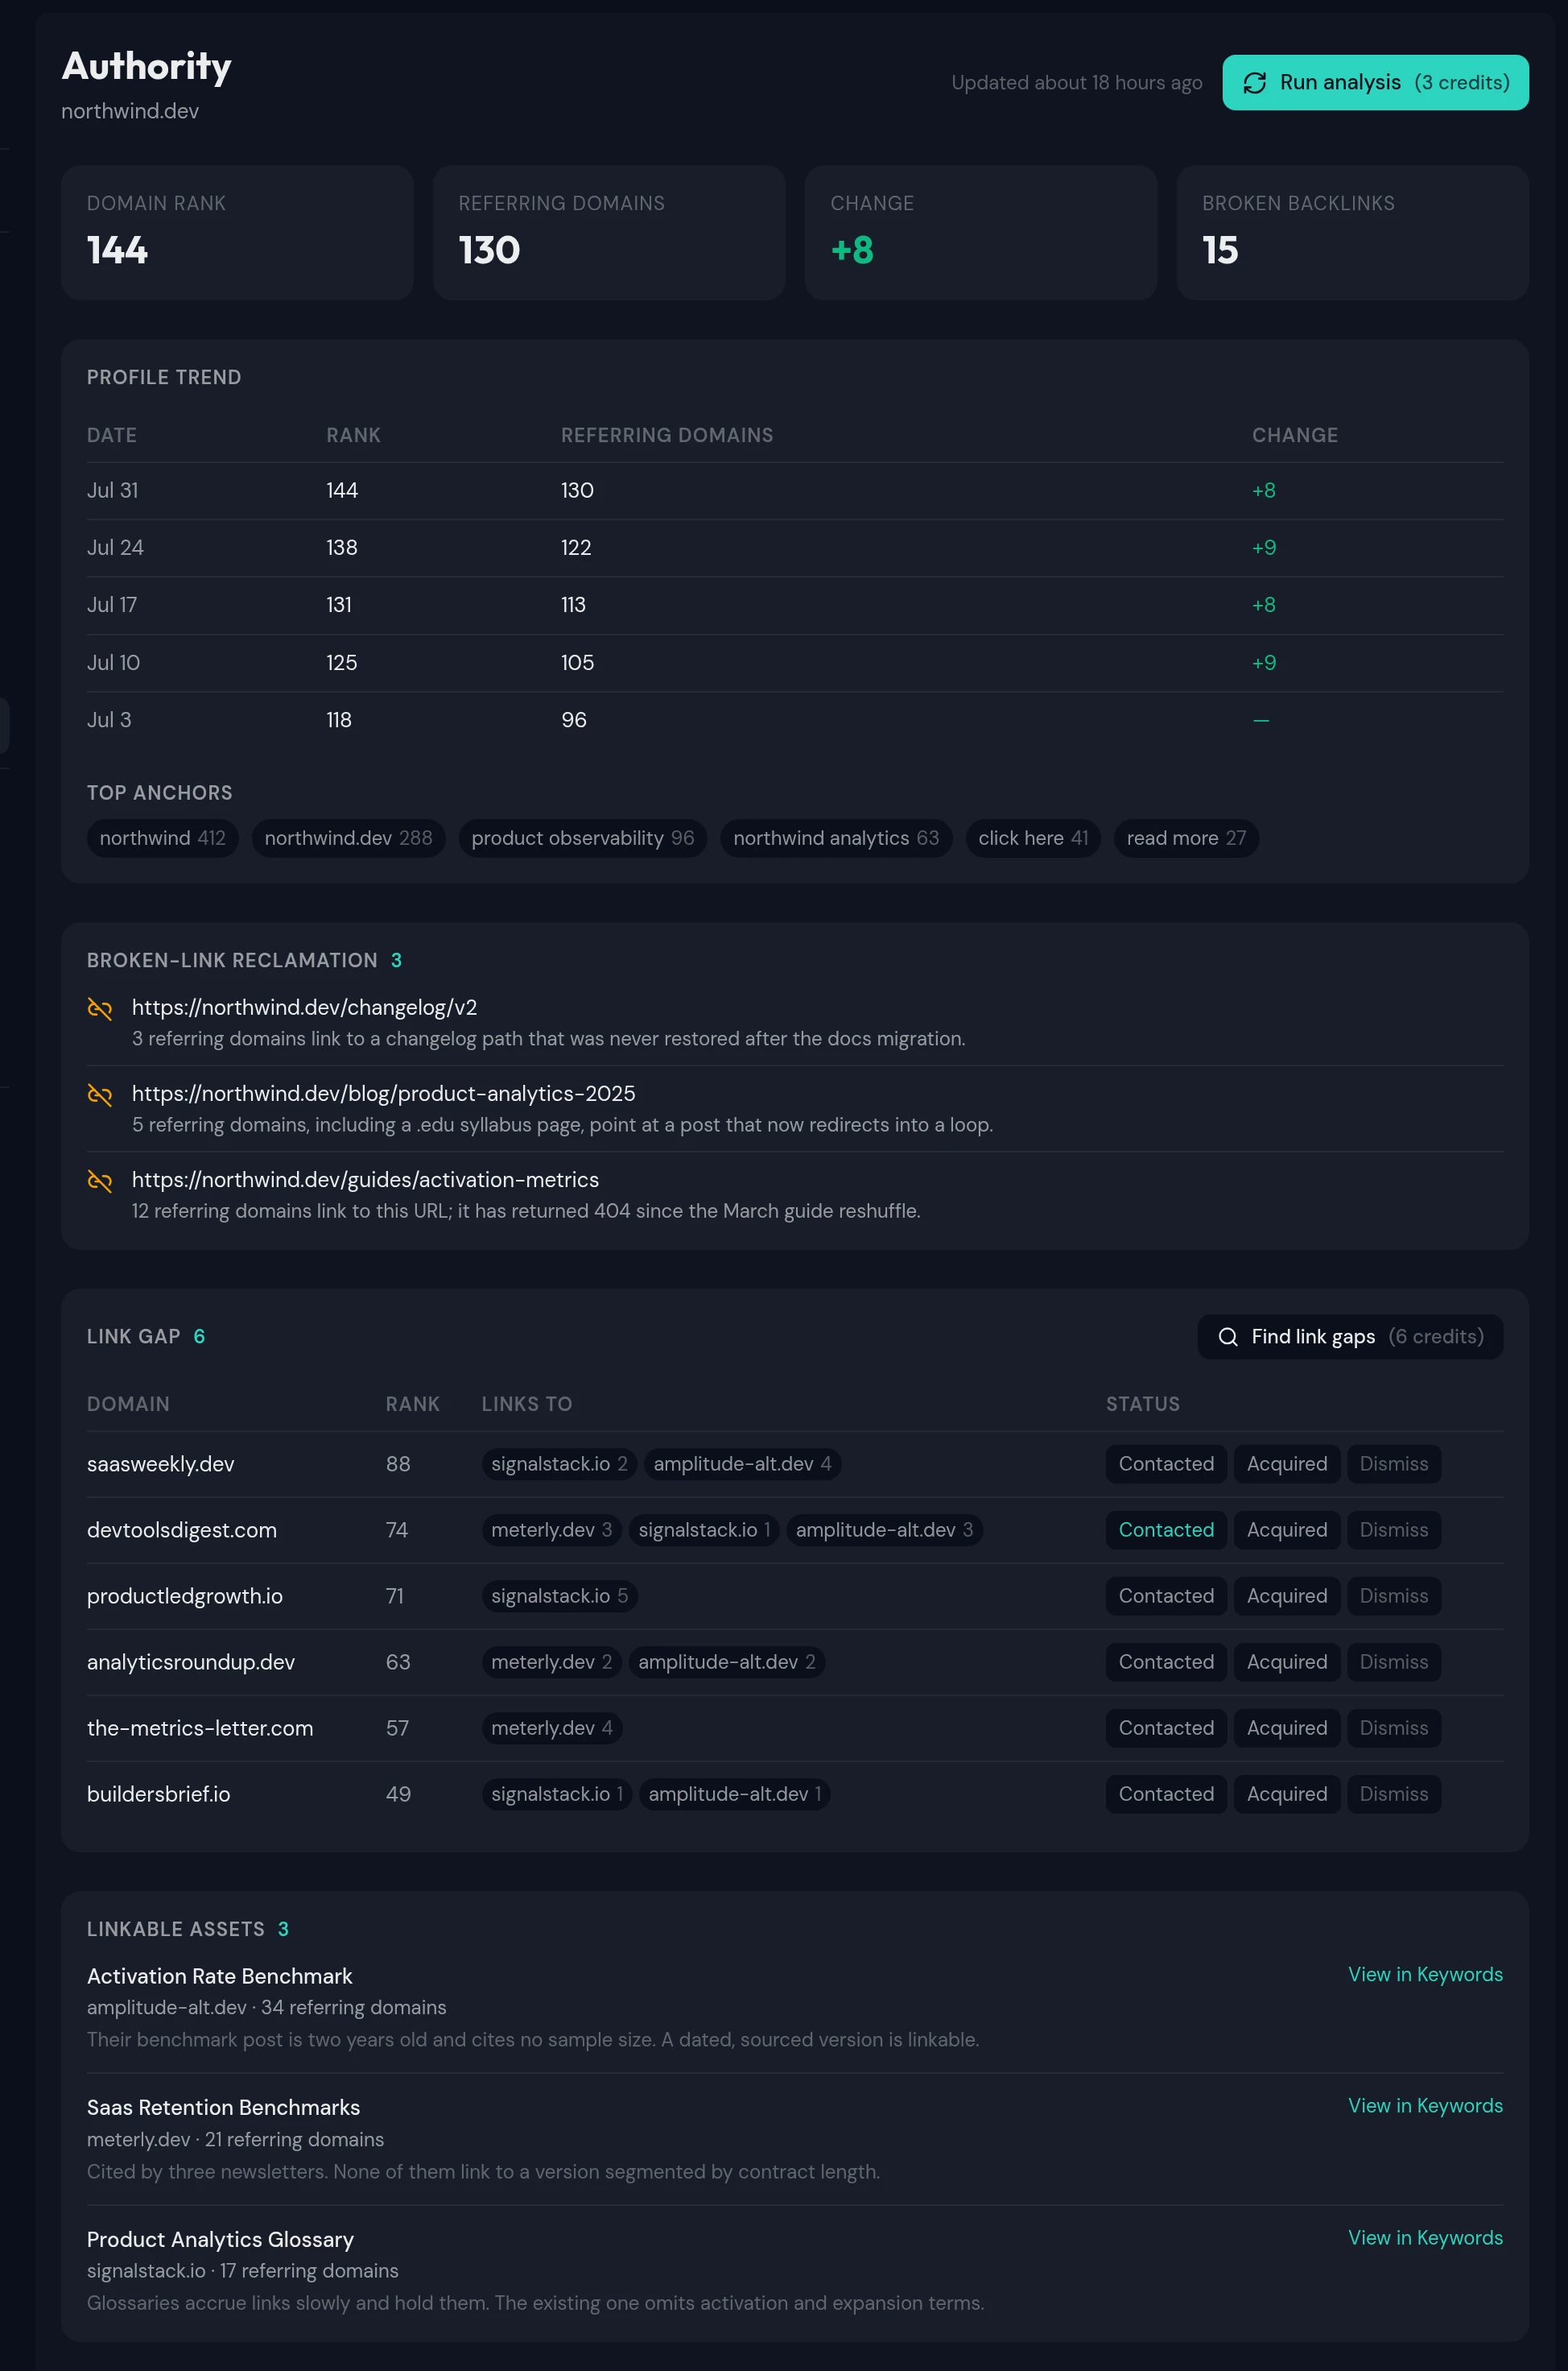The height and width of the screenshot is (2371, 1568).
Task: Click the Find link gaps button
Action: pos(1350,1337)
